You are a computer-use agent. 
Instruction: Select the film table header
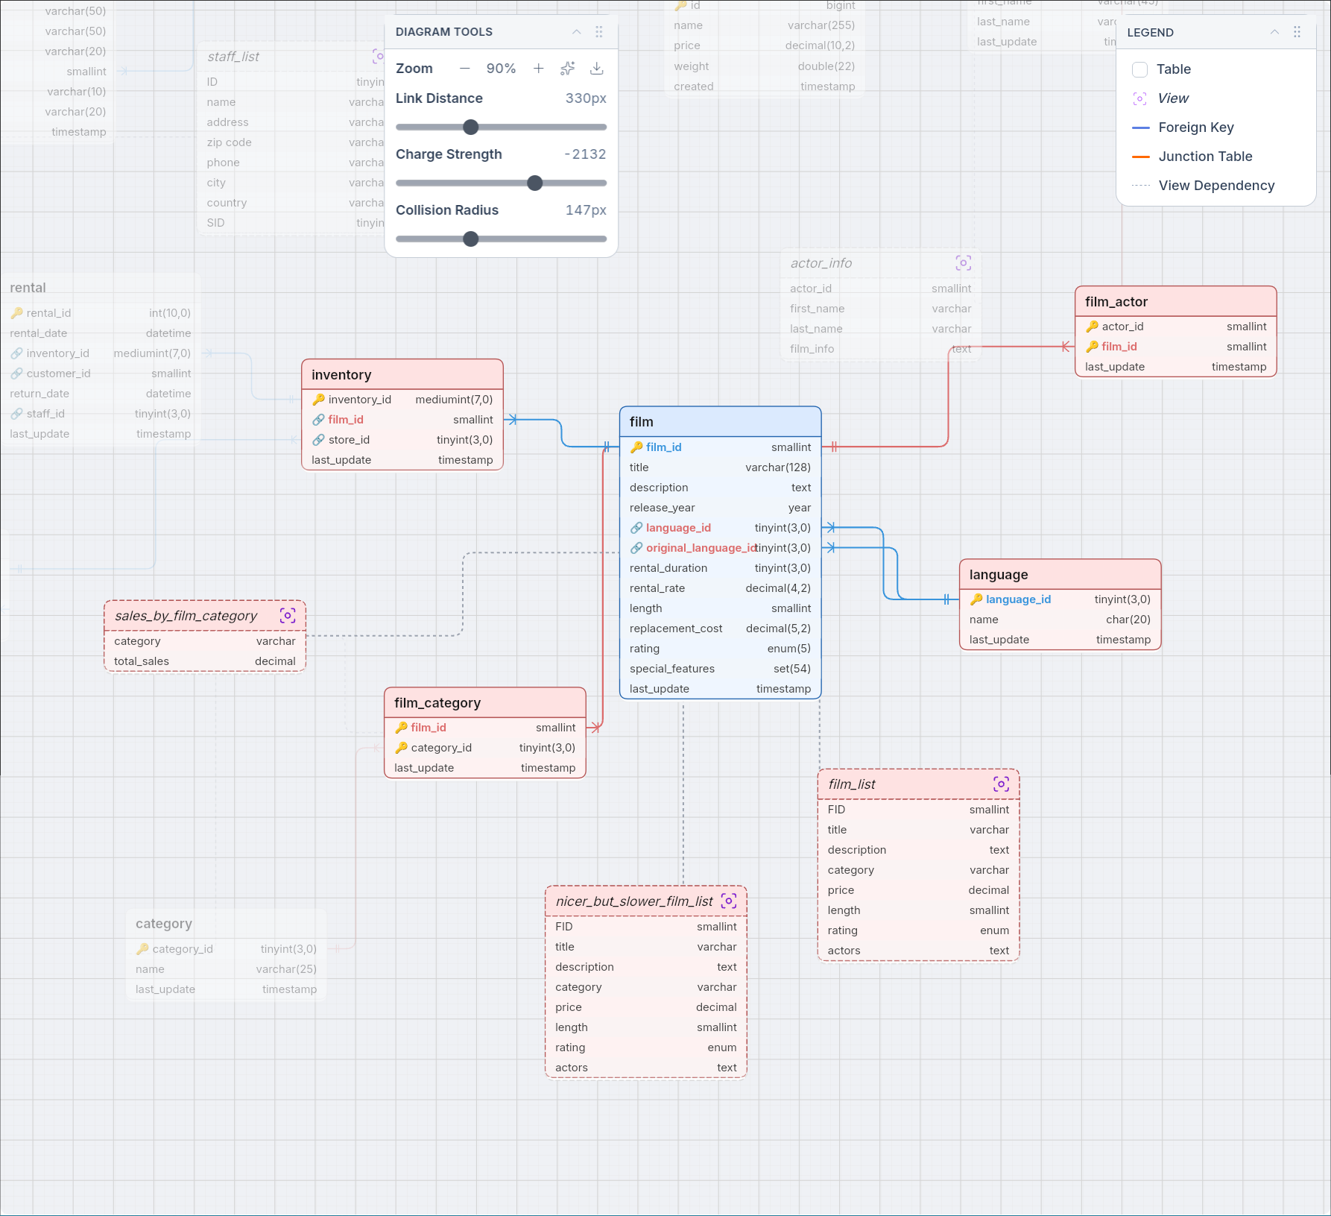pos(720,422)
